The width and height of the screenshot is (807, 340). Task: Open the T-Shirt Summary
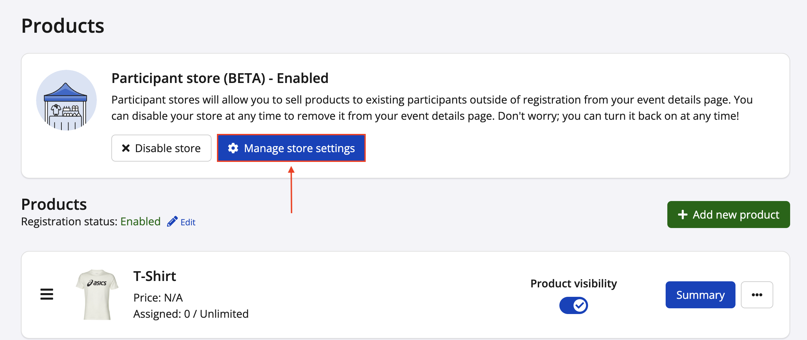(x=700, y=295)
